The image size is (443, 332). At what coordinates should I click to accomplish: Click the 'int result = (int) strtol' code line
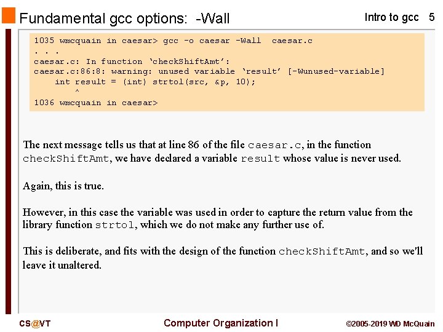coord(155,82)
